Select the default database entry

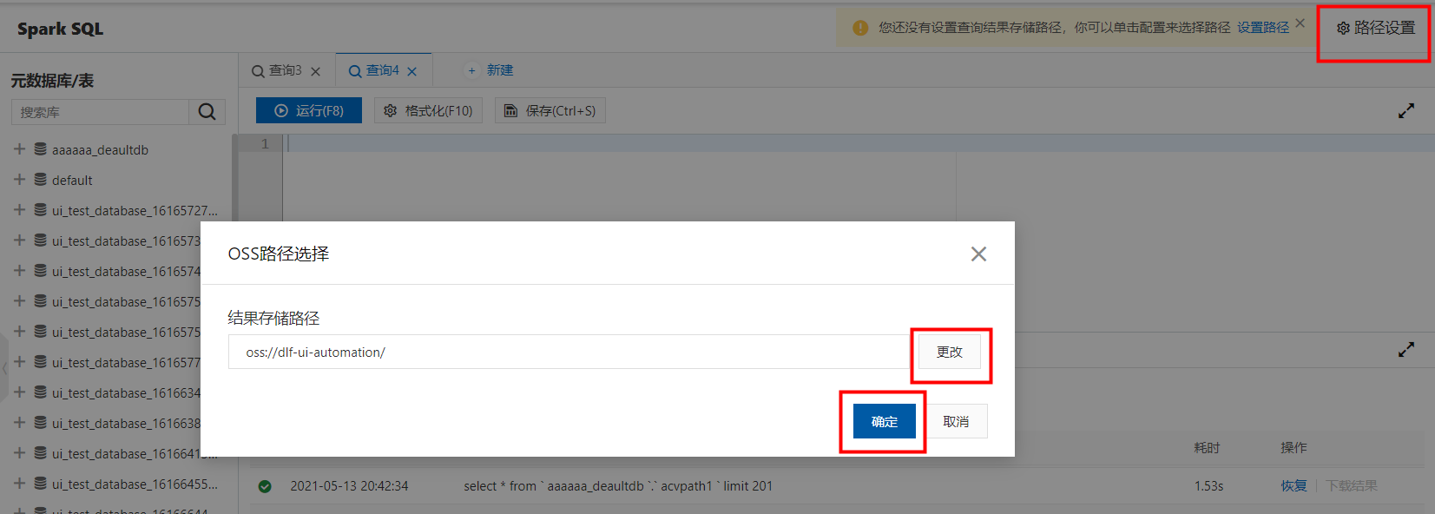[x=72, y=180]
